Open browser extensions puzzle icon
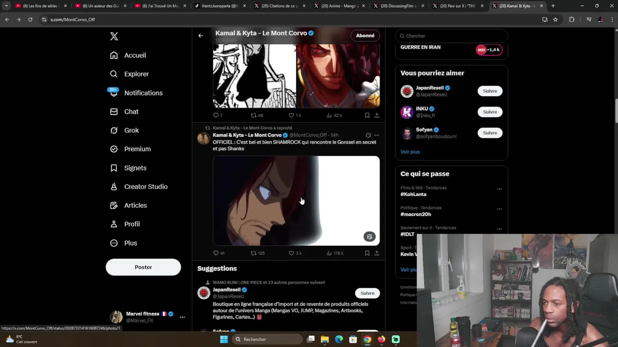 572,19
